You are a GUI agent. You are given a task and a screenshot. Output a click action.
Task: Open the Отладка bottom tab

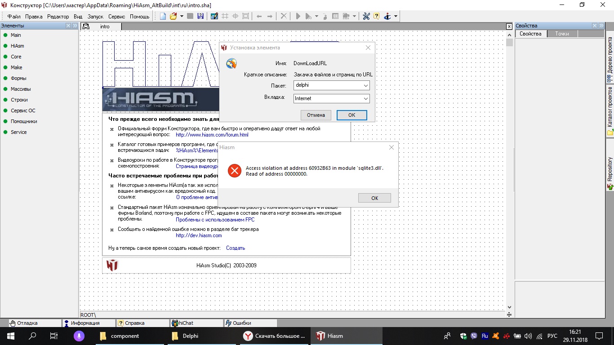pyautogui.click(x=35, y=323)
